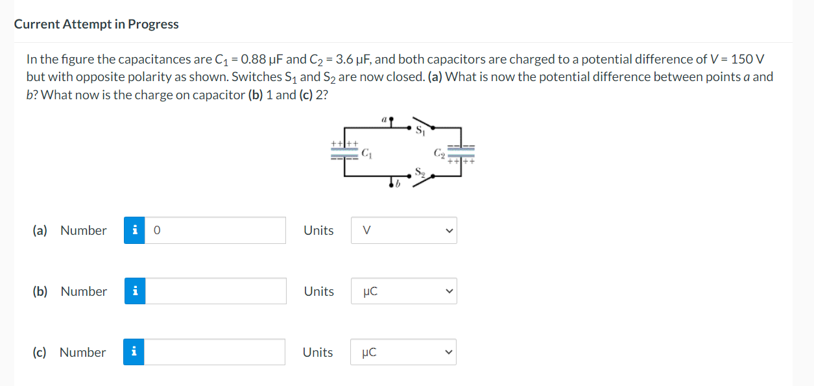Screen dimensions: 814x386
Task: Click the empty part (c) number field
Action: [x=214, y=352]
